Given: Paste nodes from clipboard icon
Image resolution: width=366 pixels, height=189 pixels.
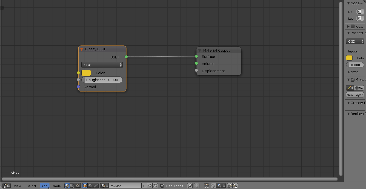Looking at the screenshot, I should tap(235, 186).
